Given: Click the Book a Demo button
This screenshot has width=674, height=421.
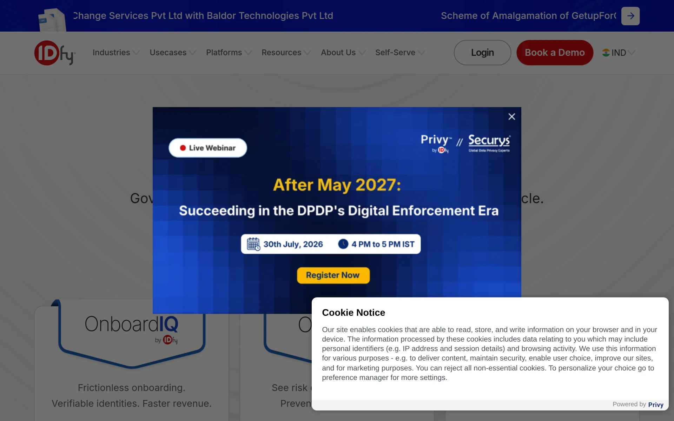Looking at the screenshot, I should pos(555,53).
